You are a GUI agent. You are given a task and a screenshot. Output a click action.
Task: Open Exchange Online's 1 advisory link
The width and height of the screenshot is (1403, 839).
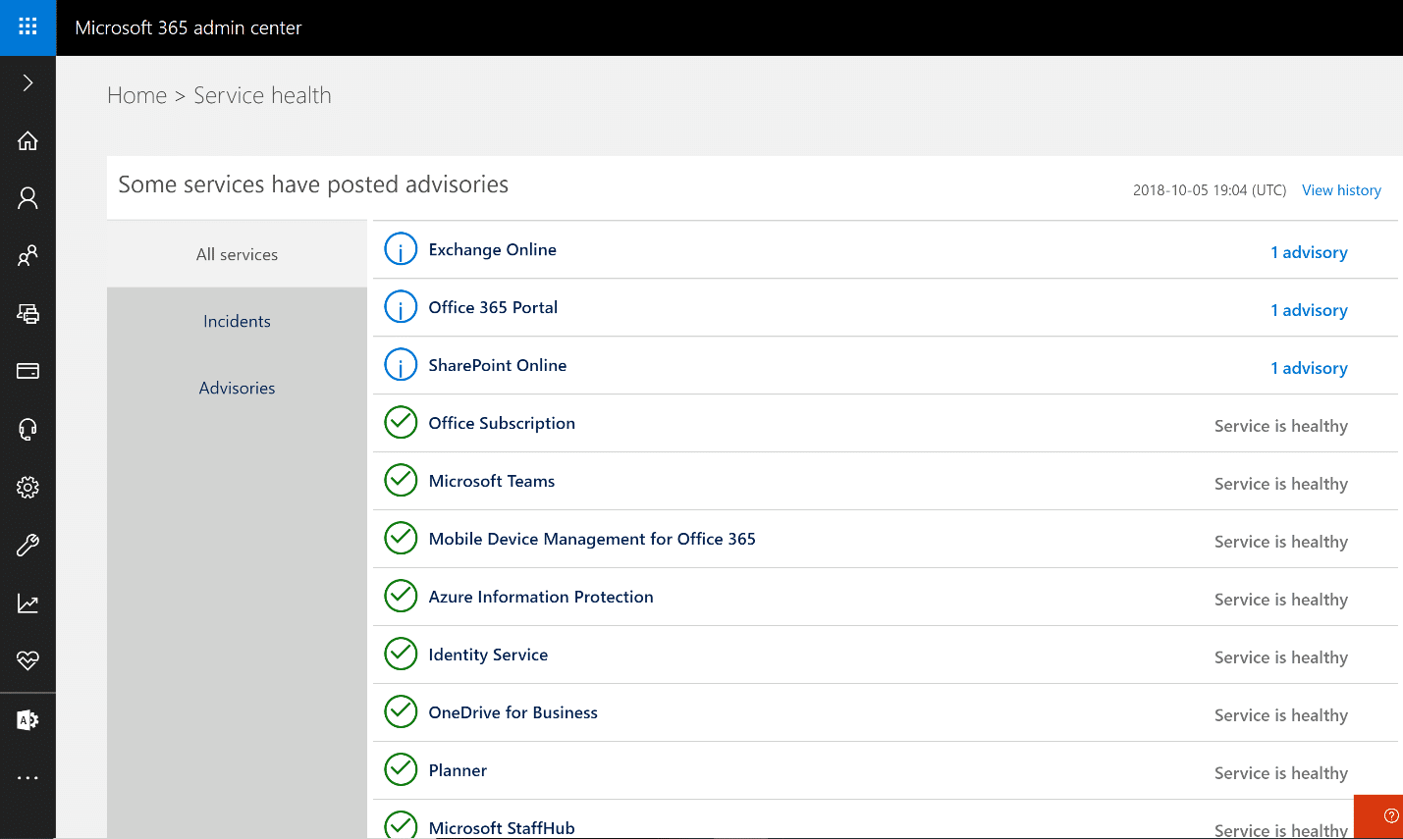[1309, 252]
